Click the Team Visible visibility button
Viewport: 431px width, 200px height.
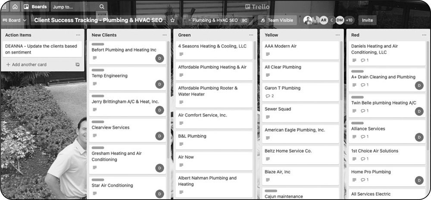277,20
